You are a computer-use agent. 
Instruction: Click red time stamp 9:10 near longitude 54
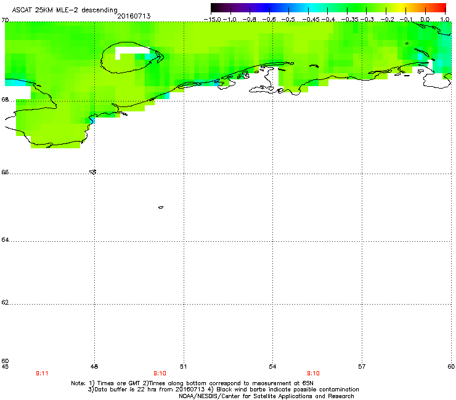[313, 374]
